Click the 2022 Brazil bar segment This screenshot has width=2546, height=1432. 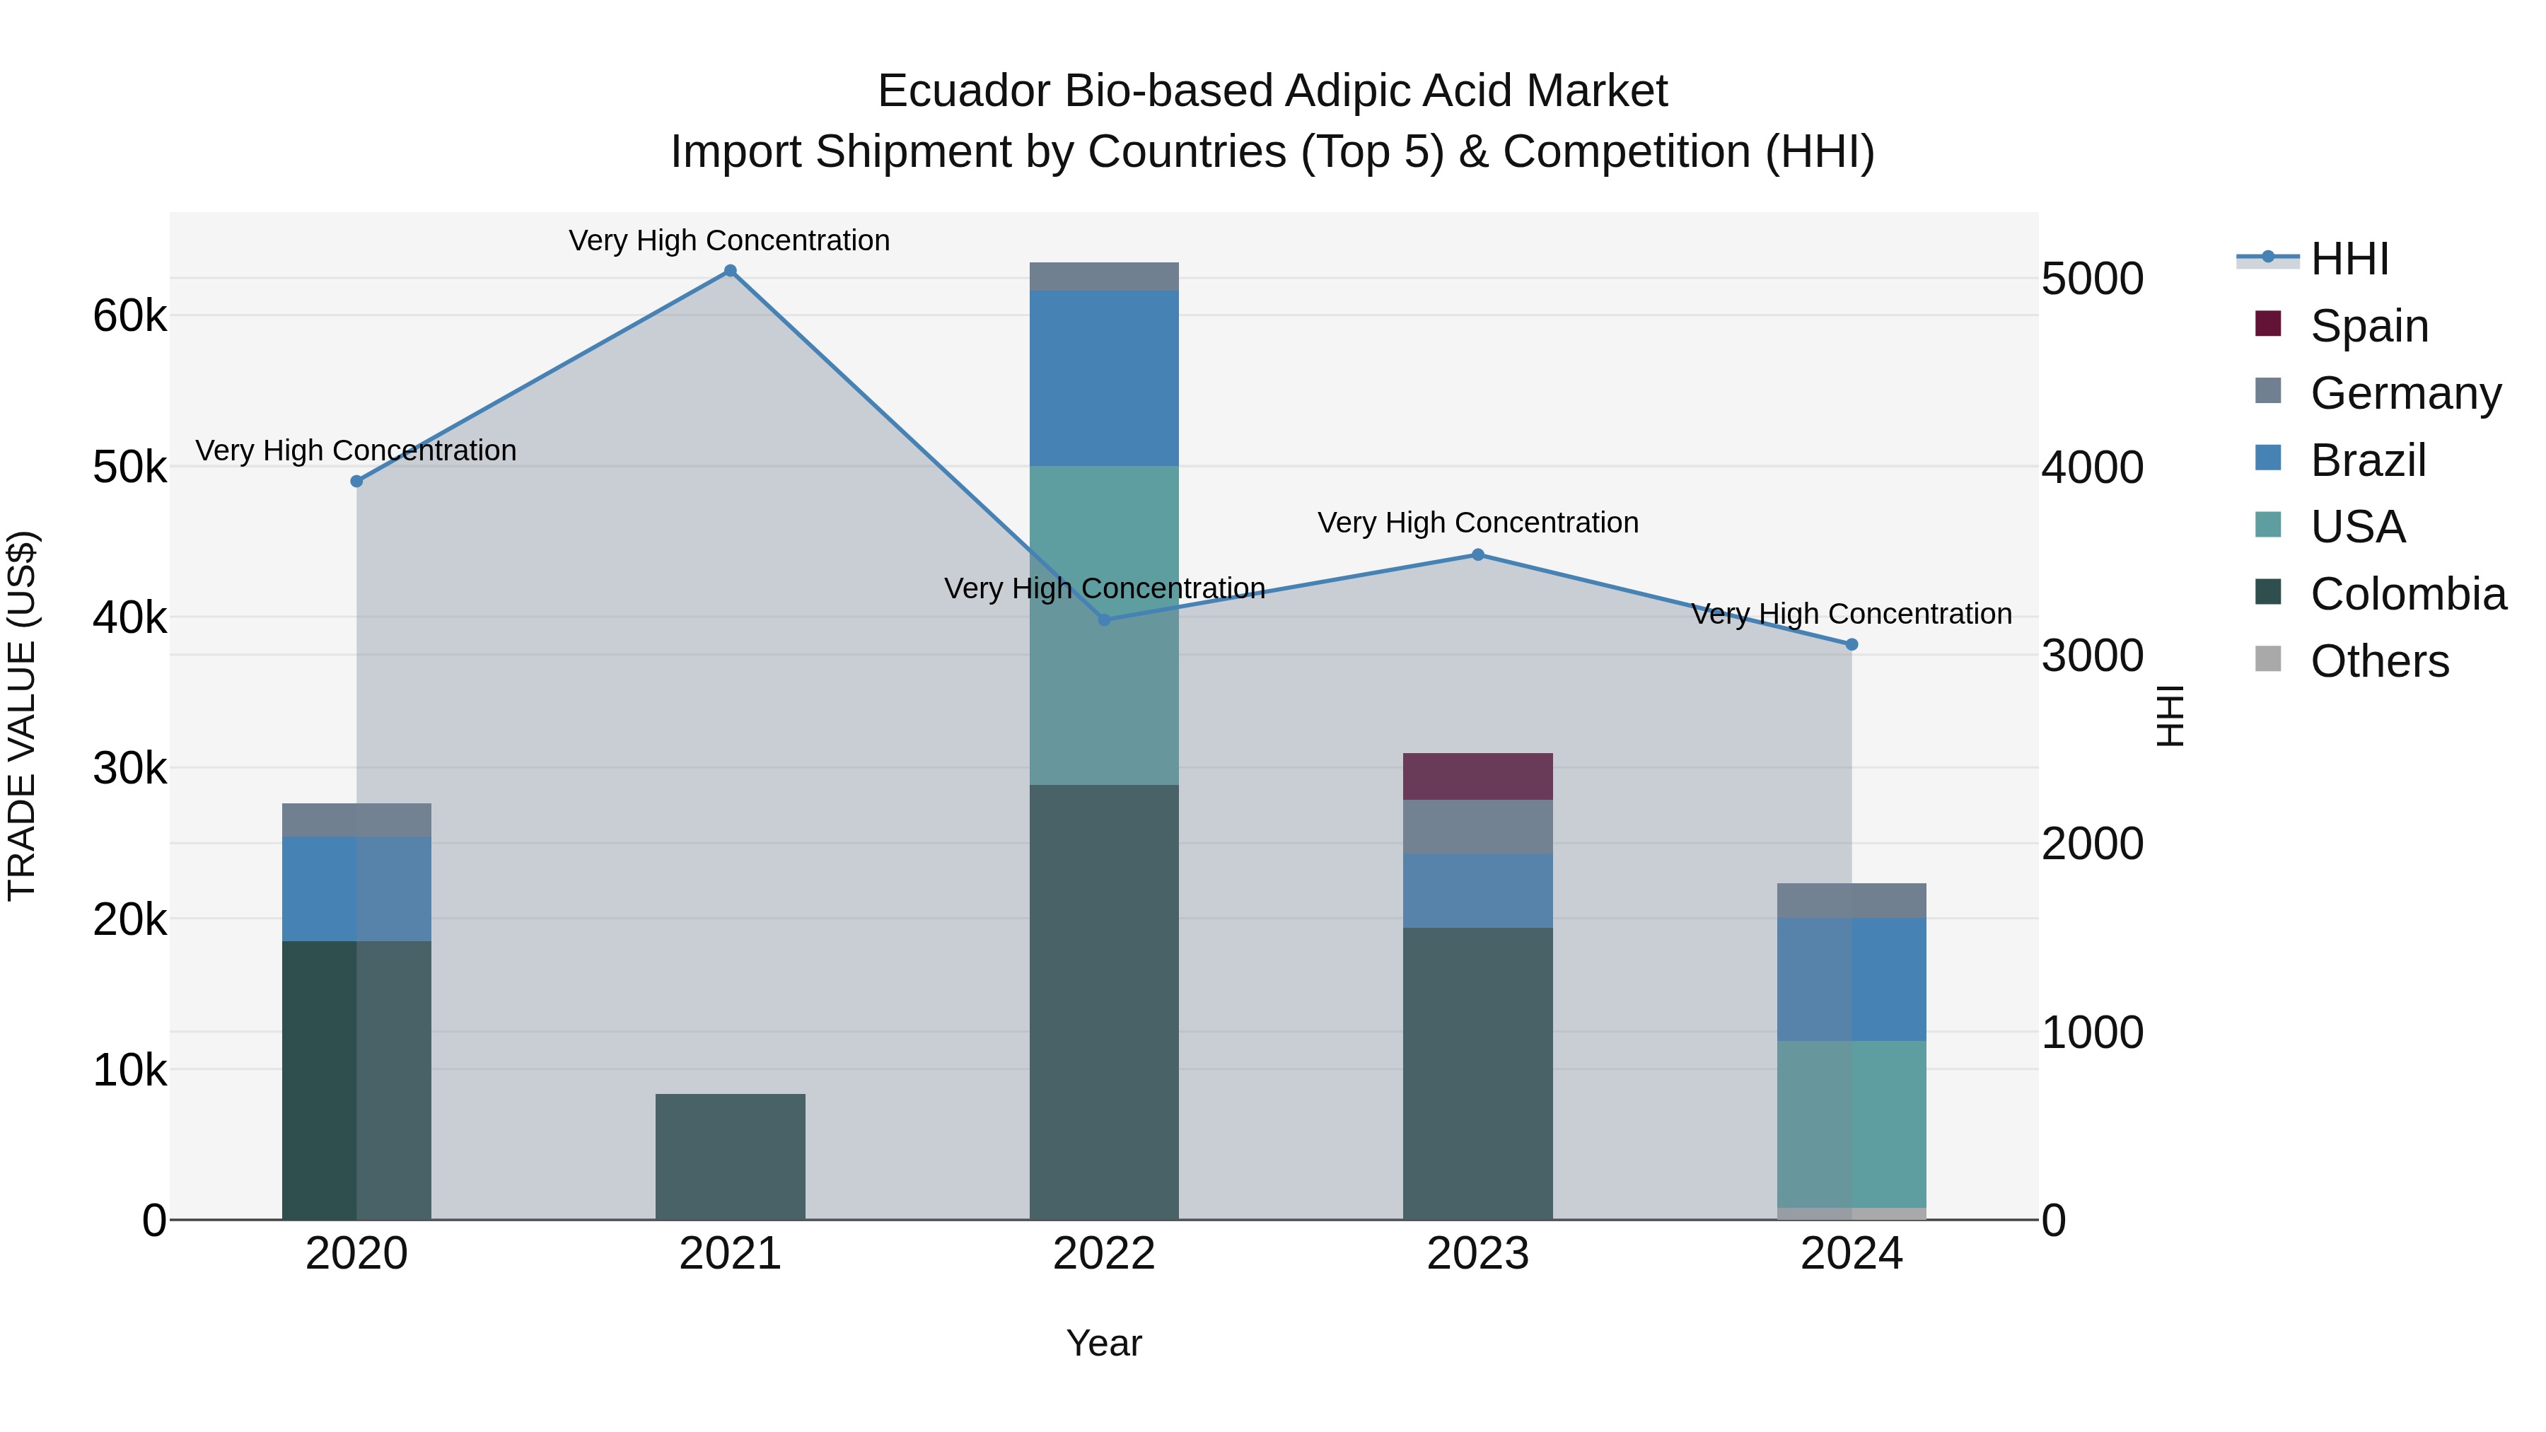tap(1104, 378)
